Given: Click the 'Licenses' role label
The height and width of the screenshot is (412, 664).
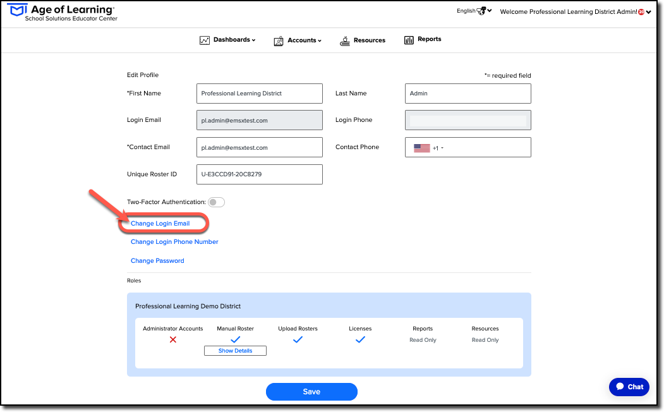Looking at the screenshot, I should [360, 329].
